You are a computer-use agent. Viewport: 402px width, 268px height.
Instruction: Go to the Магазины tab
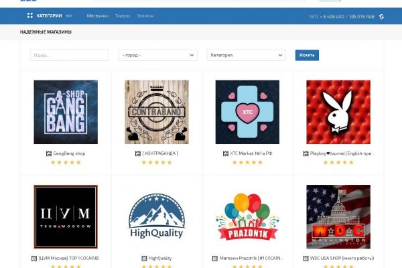tap(98, 15)
